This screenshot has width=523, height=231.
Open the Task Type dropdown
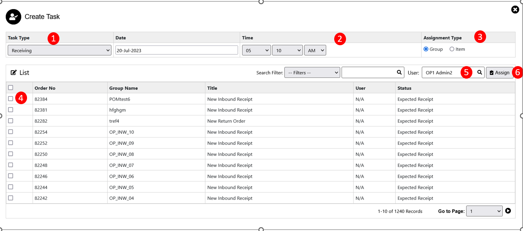pos(60,50)
